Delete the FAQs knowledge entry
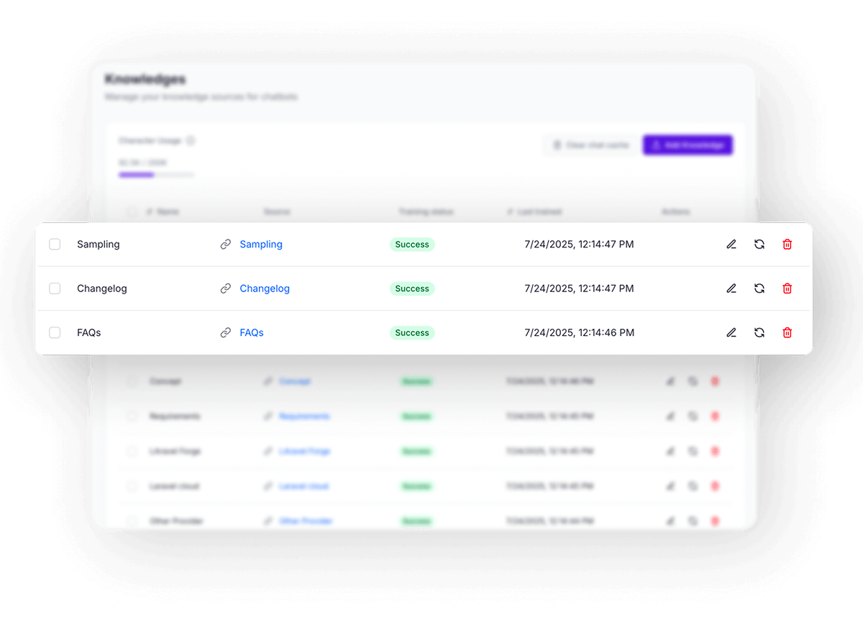The width and height of the screenshot is (863, 623). point(787,332)
